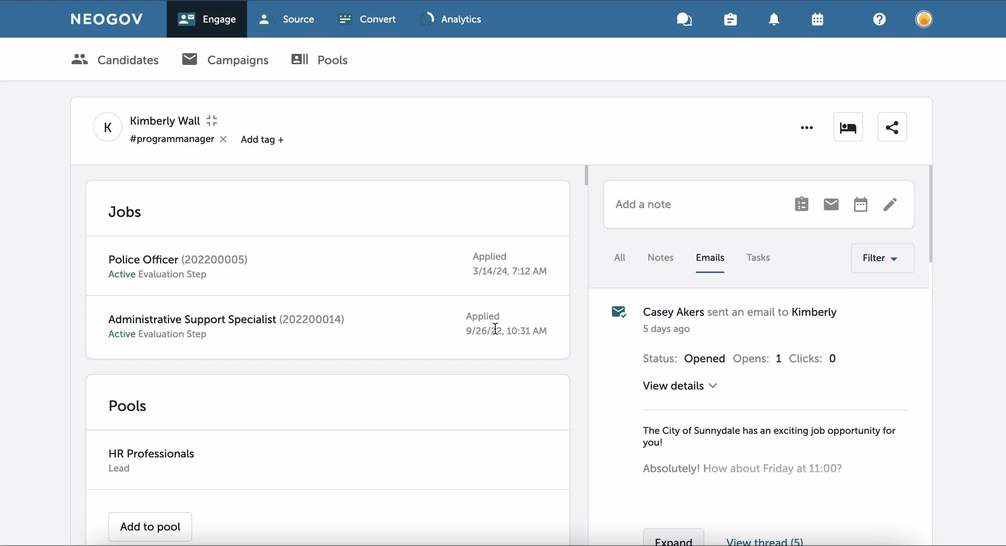The image size is (1006, 546).
Task: Open View thread (5) link
Action: tap(765, 541)
